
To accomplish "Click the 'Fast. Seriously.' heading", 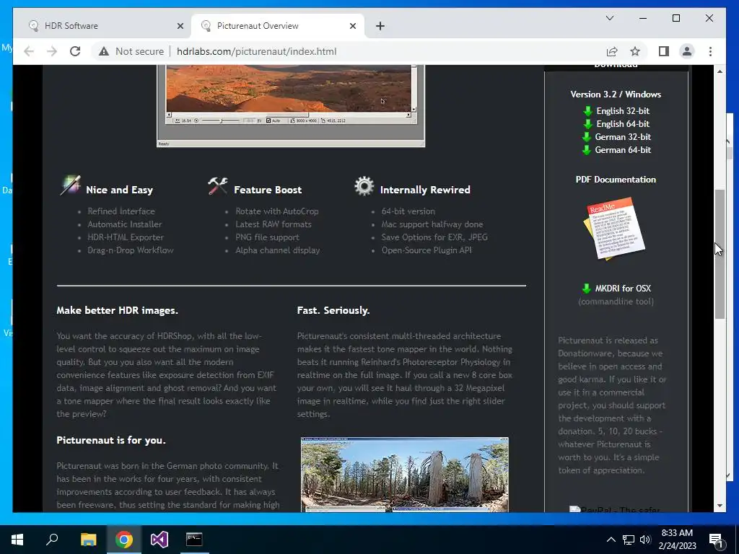I will (x=333, y=310).
